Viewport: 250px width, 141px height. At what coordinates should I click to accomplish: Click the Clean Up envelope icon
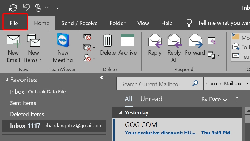click(87, 47)
